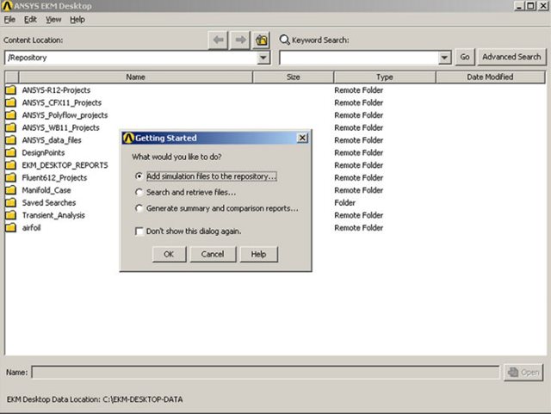551x414 pixels.
Task: Select the ANSYS_WB11_Projects folder icon
Action: coord(11,127)
